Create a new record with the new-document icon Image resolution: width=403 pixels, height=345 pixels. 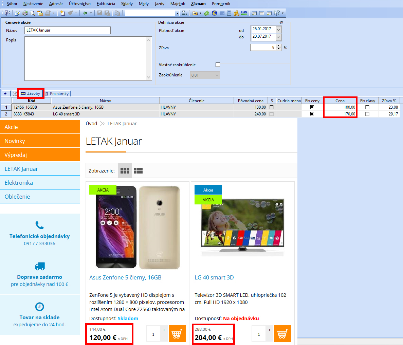62,13
